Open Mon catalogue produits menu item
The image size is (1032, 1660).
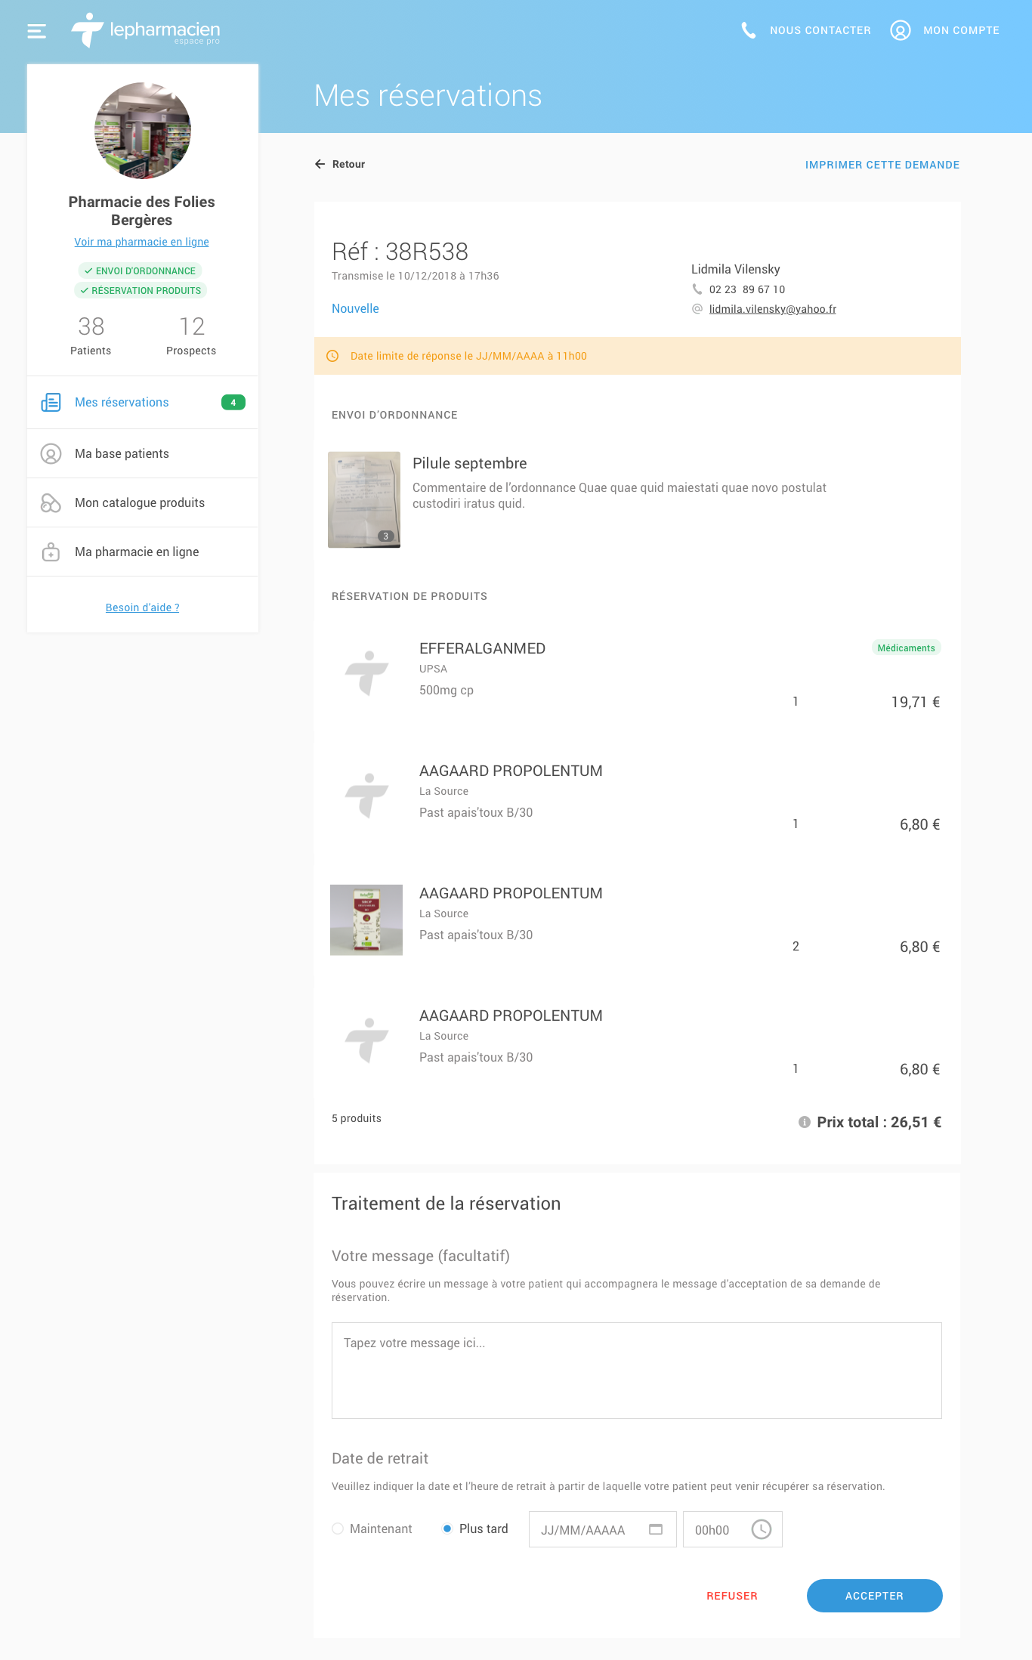tap(143, 502)
